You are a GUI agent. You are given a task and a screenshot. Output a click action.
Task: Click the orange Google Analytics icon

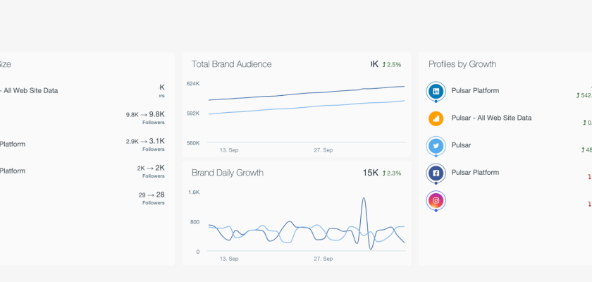(x=436, y=118)
